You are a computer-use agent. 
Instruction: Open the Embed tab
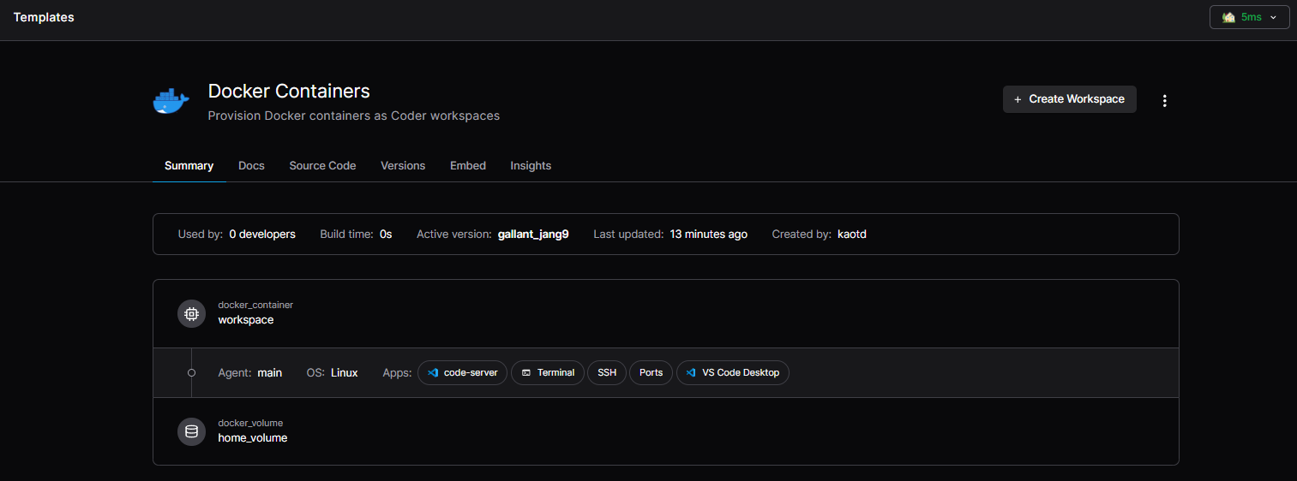click(468, 166)
